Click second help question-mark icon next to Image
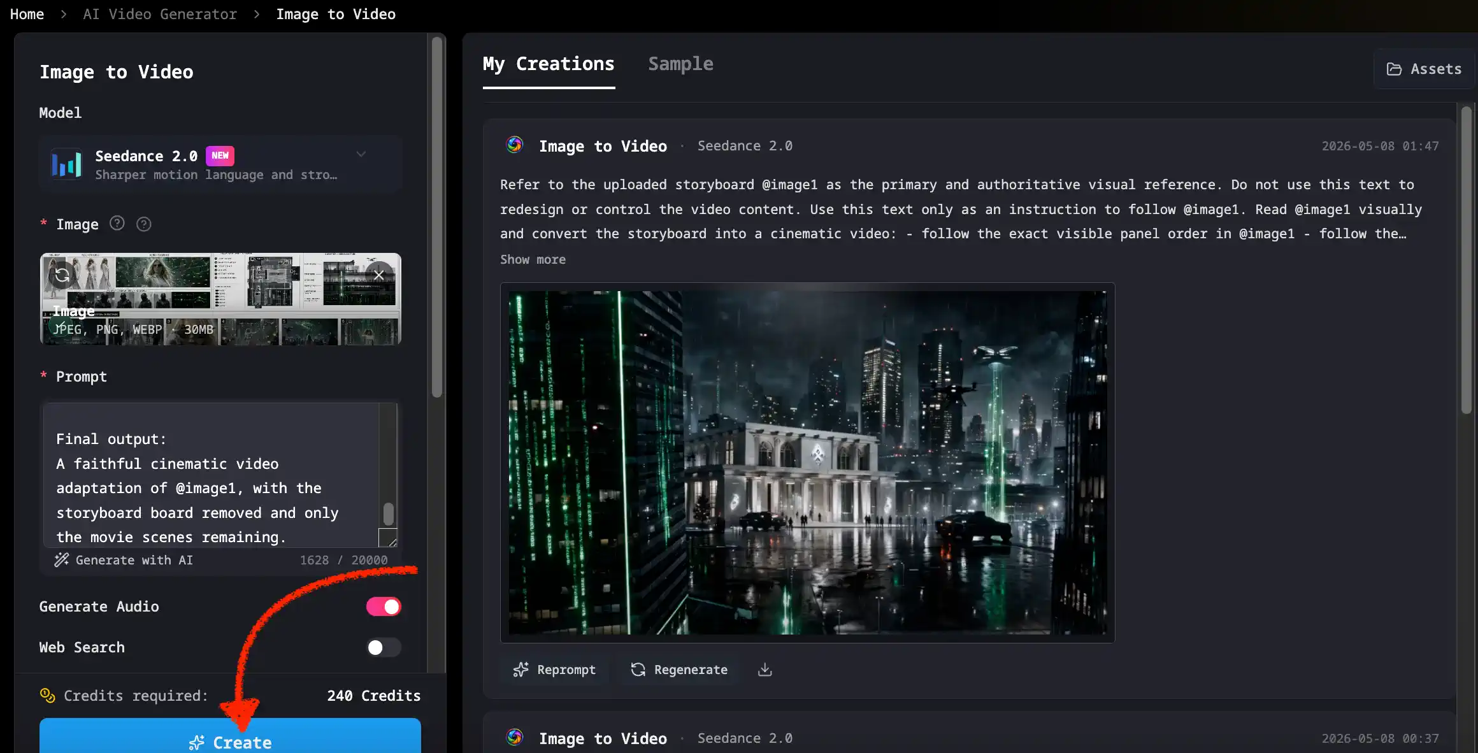Viewport: 1478px width, 753px height. click(144, 224)
